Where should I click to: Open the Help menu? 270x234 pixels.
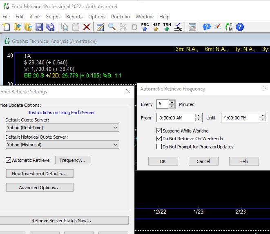click(x=164, y=17)
